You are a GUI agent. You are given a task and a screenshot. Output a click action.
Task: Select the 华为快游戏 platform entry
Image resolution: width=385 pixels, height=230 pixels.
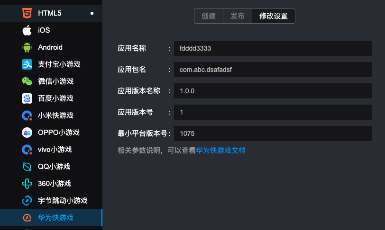coord(55,218)
